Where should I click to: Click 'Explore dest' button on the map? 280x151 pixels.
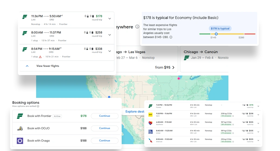(134, 112)
